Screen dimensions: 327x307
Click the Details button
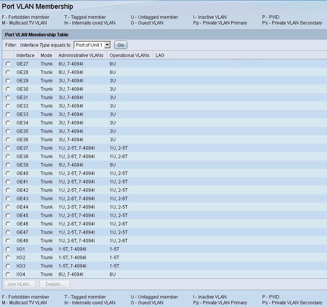click(x=55, y=284)
